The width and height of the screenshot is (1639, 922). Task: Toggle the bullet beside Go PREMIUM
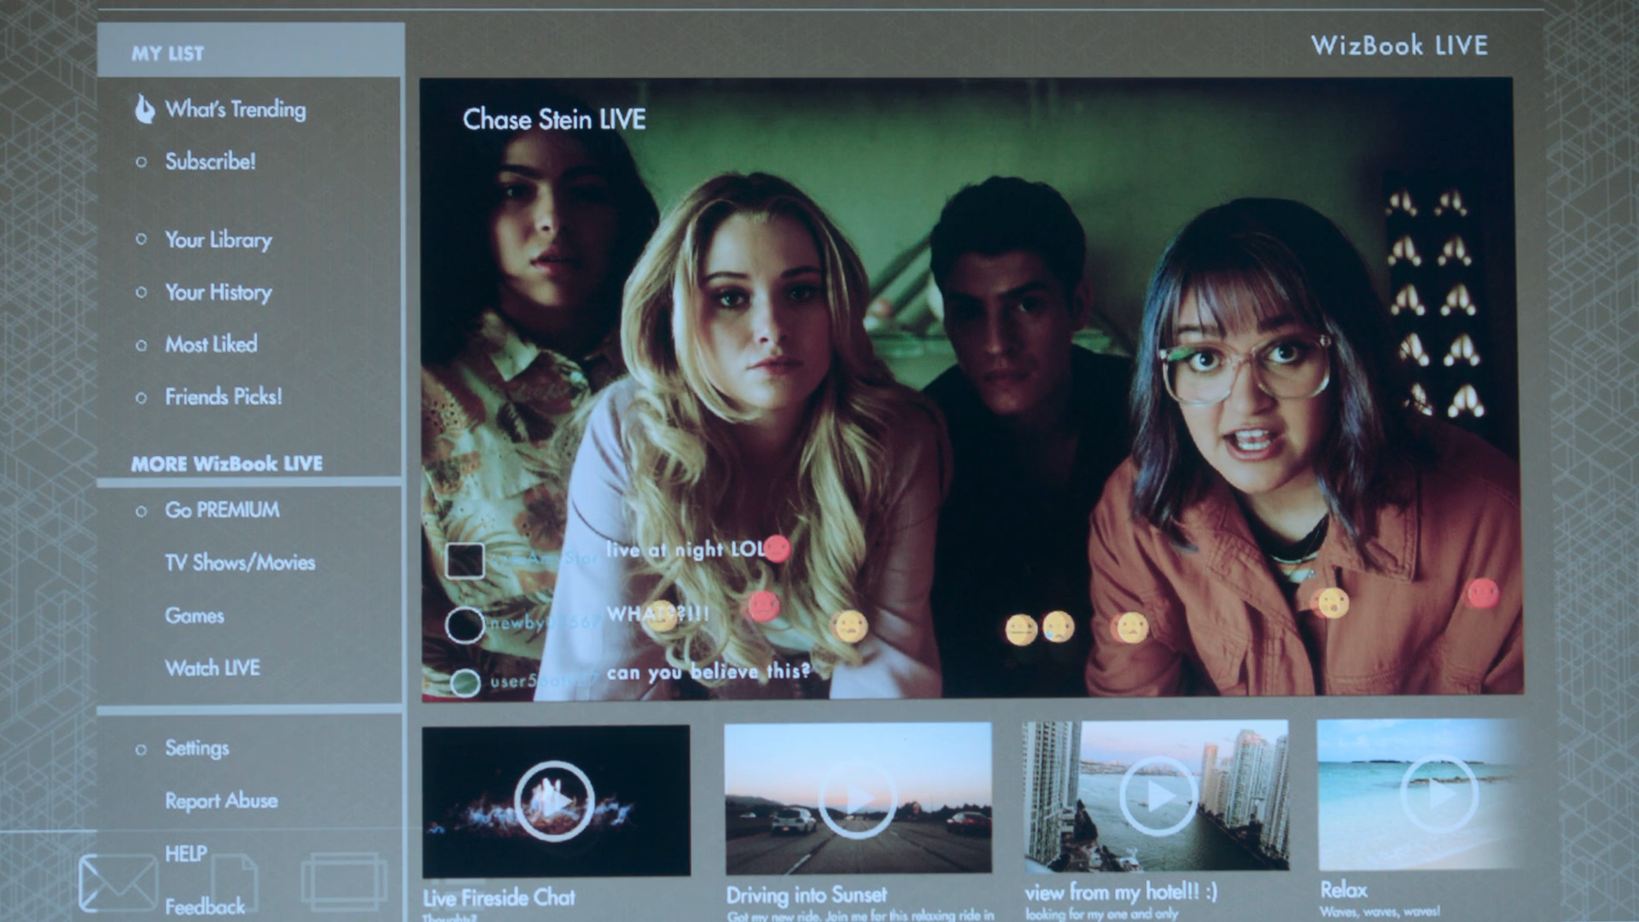click(142, 511)
